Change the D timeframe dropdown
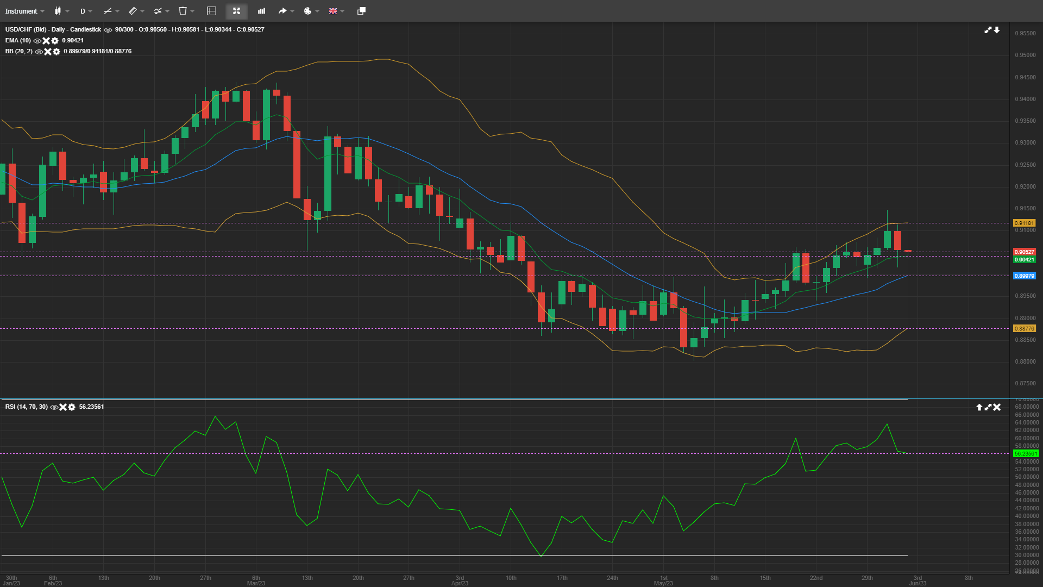This screenshot has width=1043, height=587. point(86,11)
